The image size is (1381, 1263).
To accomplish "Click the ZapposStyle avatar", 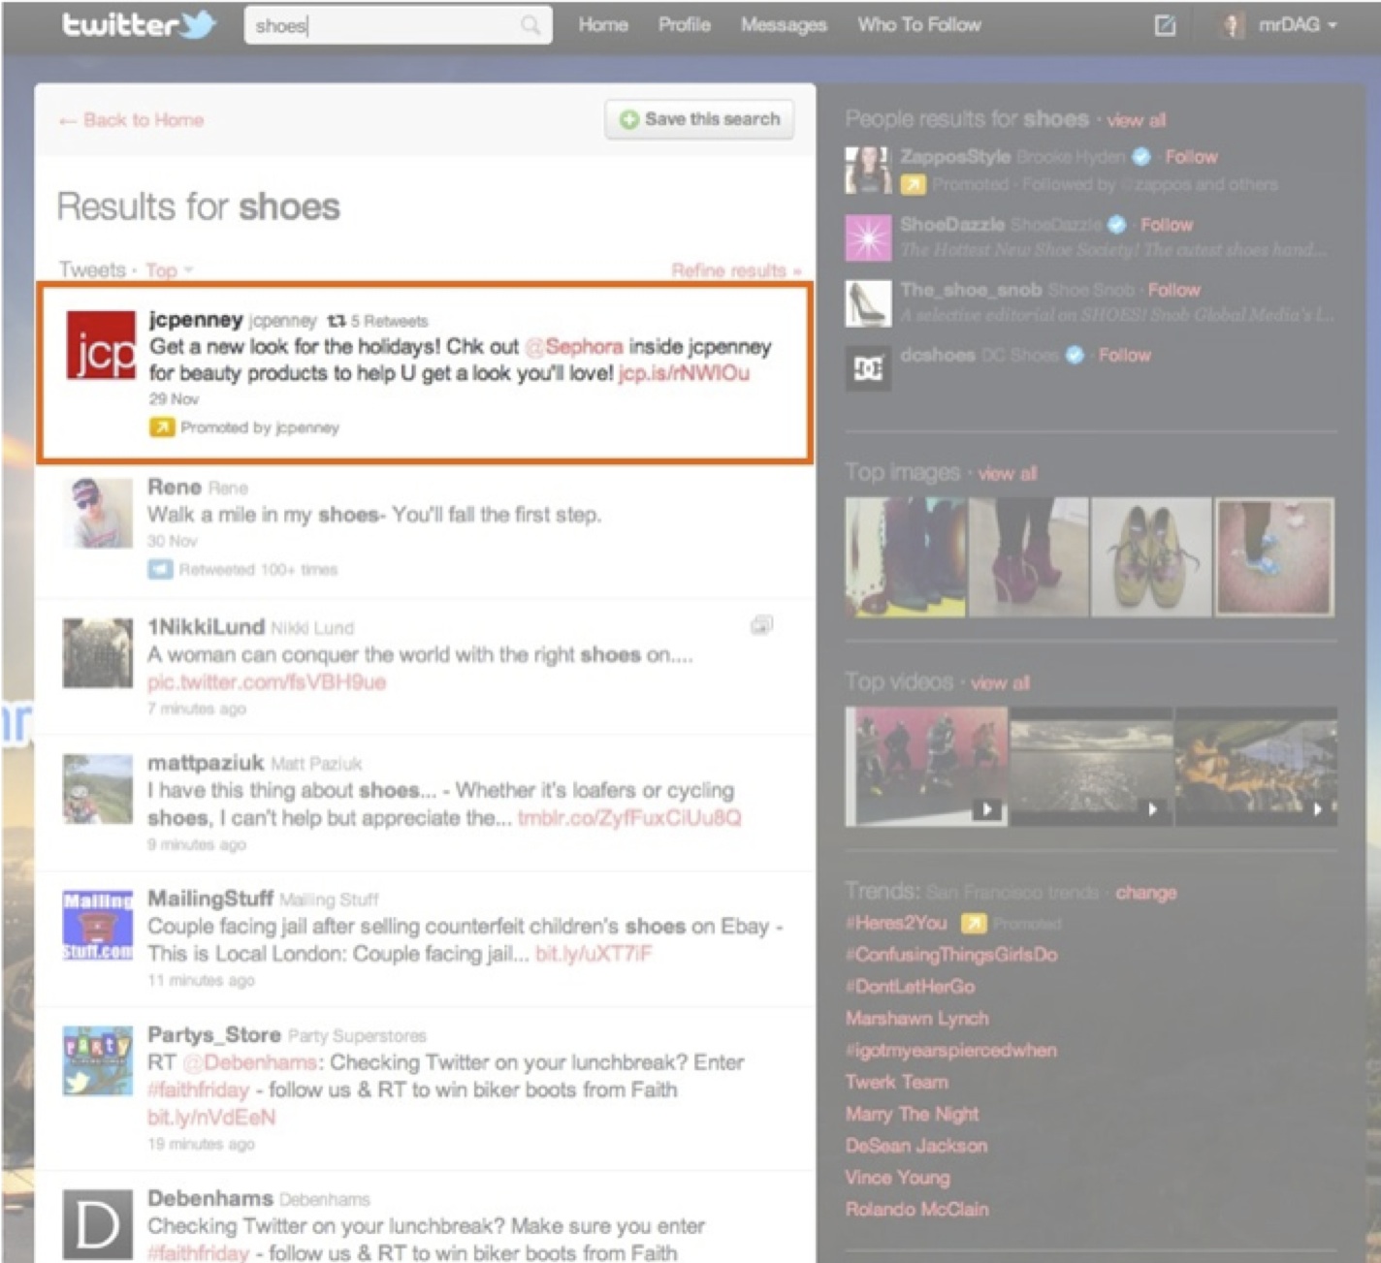I will [x=868, y=170].
